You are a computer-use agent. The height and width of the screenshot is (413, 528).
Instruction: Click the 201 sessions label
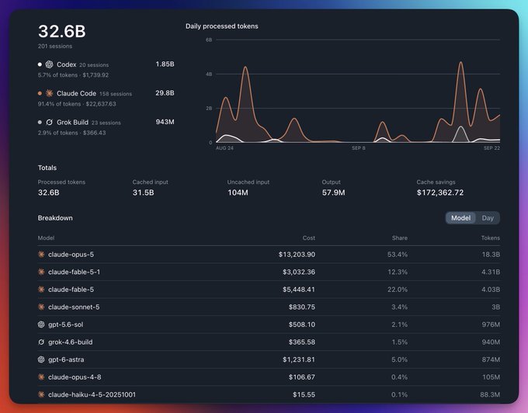pyautogui.click(x=55, y=46)
